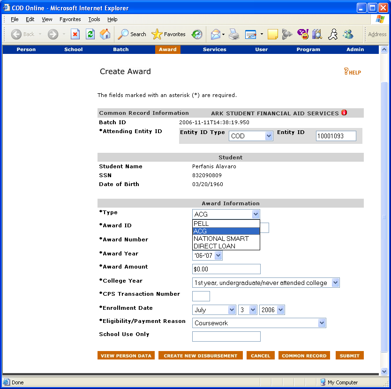
Task: Switch to the Person tab
Action: click(26, 49)
